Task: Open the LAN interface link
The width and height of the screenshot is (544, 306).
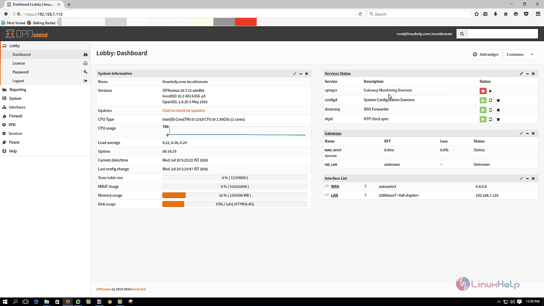Action: tap(334, 195)
